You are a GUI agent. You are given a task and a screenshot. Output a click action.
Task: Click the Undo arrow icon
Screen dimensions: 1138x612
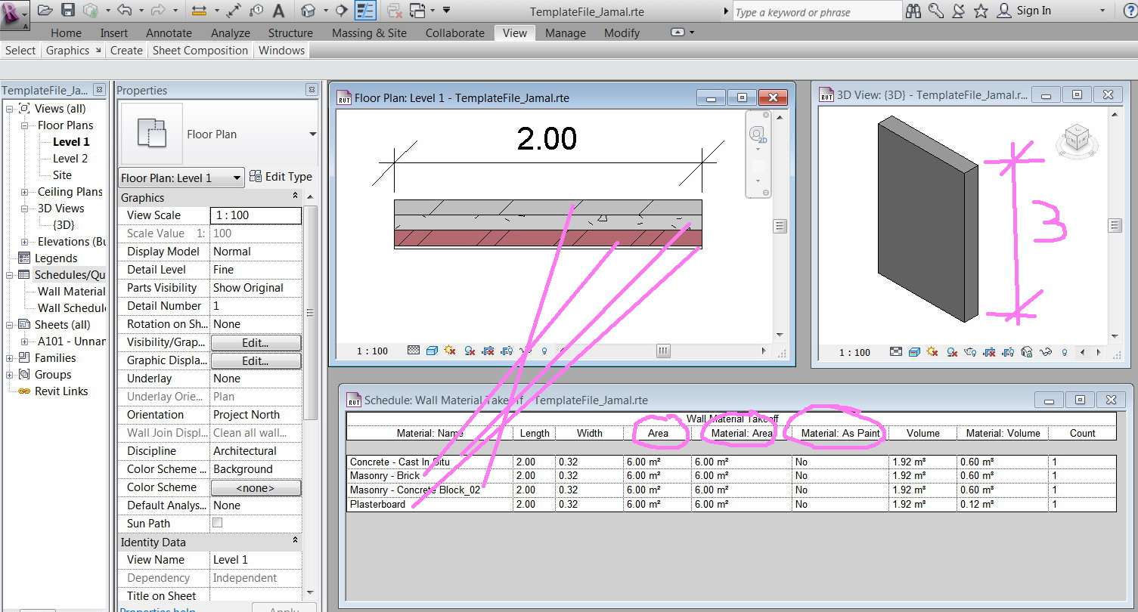pos(124,11)
